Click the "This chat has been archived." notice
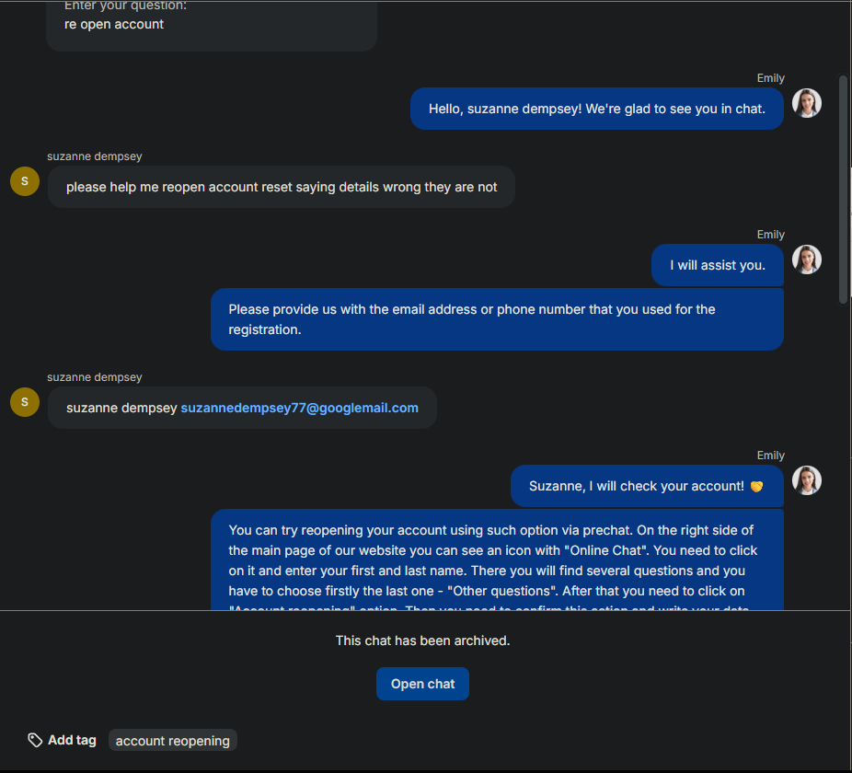The height and width of the screenshot is (773, 852). 422,640
